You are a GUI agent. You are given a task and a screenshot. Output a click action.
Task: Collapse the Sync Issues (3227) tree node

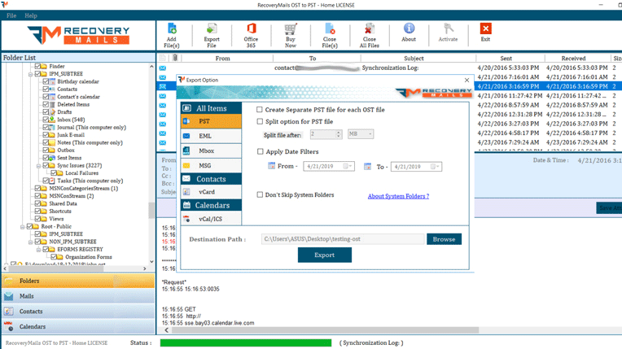pos(38,166)
